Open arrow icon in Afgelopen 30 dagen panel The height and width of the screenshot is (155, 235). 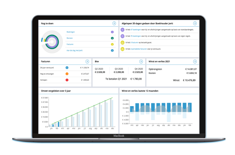195,23
